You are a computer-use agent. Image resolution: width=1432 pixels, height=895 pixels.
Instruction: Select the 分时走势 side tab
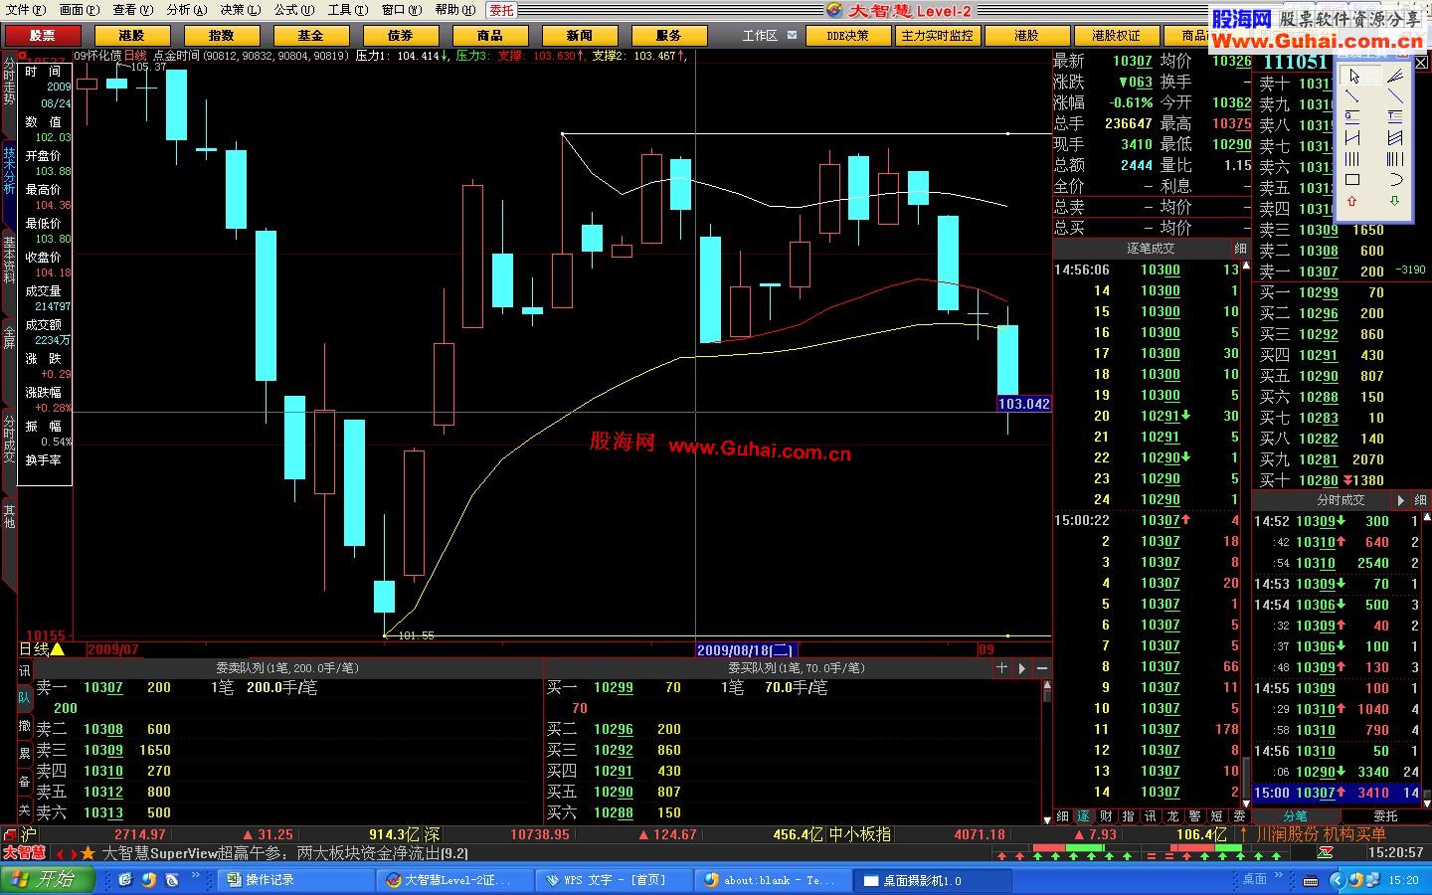pos(9,84)
